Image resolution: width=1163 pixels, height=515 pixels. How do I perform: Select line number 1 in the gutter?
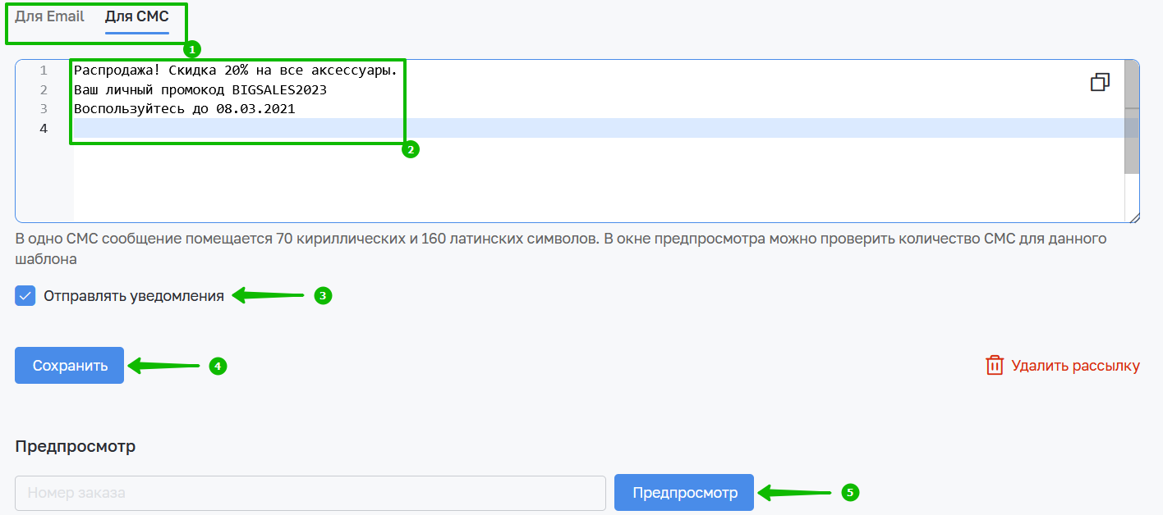[43, 71]
